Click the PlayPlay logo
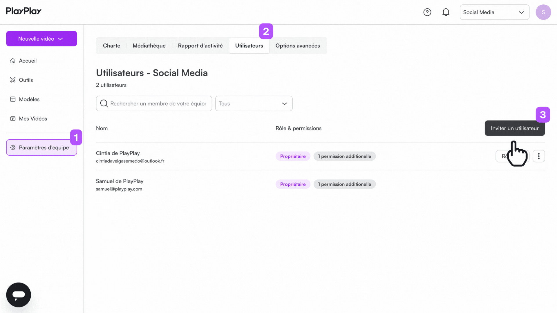This screenshot has width=557, height=313. (24, 11)
